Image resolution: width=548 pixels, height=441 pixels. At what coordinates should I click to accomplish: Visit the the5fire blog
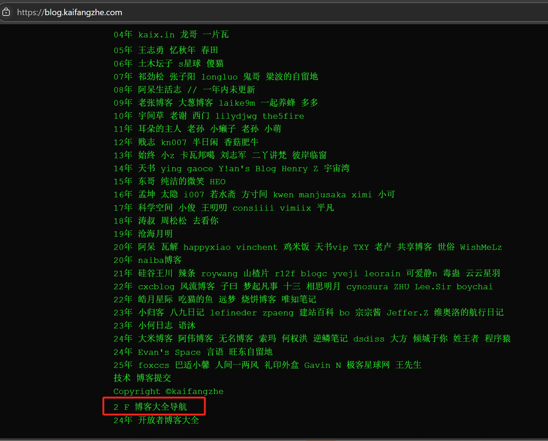283,116
